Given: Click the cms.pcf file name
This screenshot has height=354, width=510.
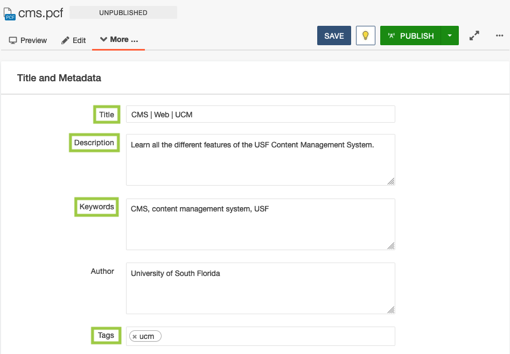Looking at the screenshot, I should (x=40, y=13).
